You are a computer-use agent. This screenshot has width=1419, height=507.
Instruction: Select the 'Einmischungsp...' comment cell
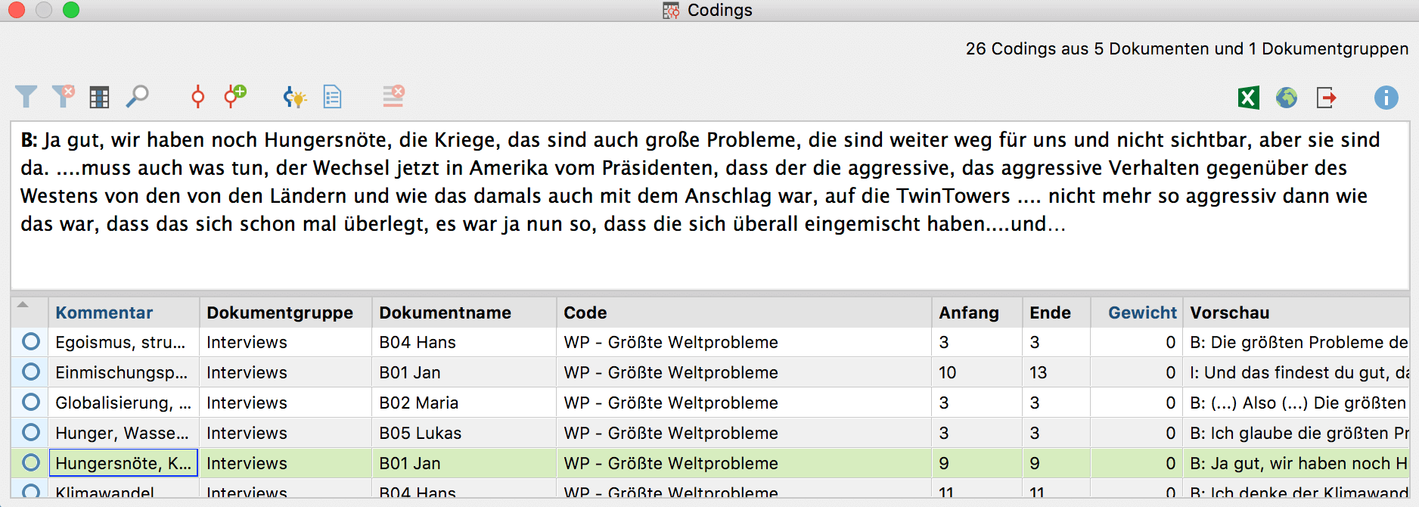coord(123,372)
